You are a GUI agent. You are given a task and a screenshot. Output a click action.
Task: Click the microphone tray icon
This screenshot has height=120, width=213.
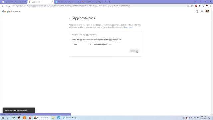pyautogui.click(x=184, y=118)
